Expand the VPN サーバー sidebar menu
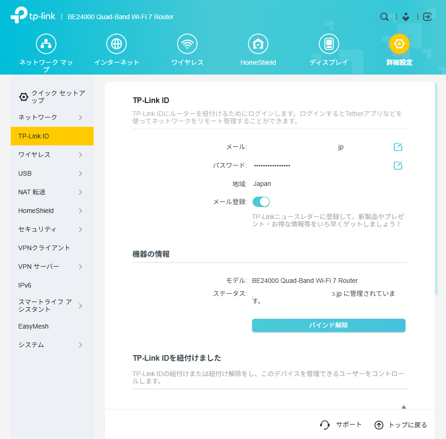The height and width of the screenshot is (439, 446). 52,267
